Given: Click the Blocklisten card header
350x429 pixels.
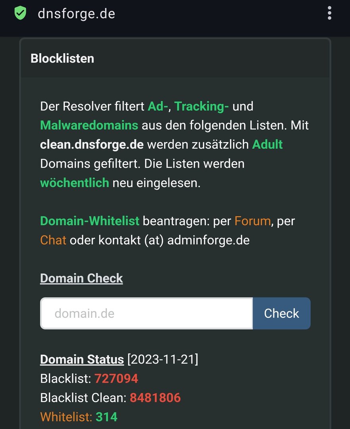Looking at the screenshot, I should coord(62,58).
